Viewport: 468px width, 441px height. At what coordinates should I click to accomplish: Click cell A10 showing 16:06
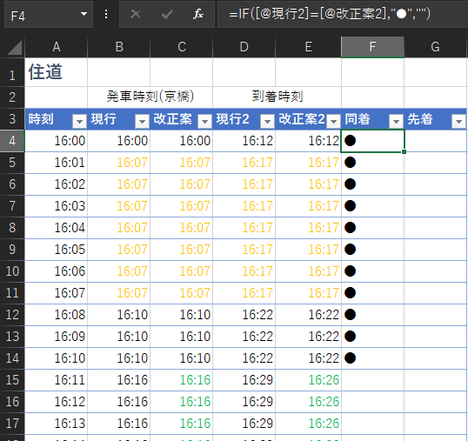pyautogui.click(x=57, y=271)
